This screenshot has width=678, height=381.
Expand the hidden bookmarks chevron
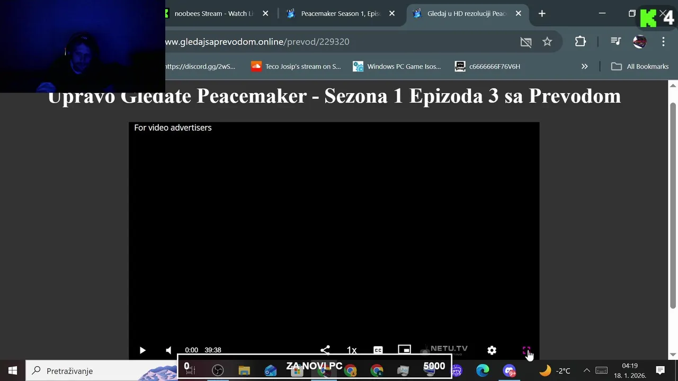coord(585,67)
